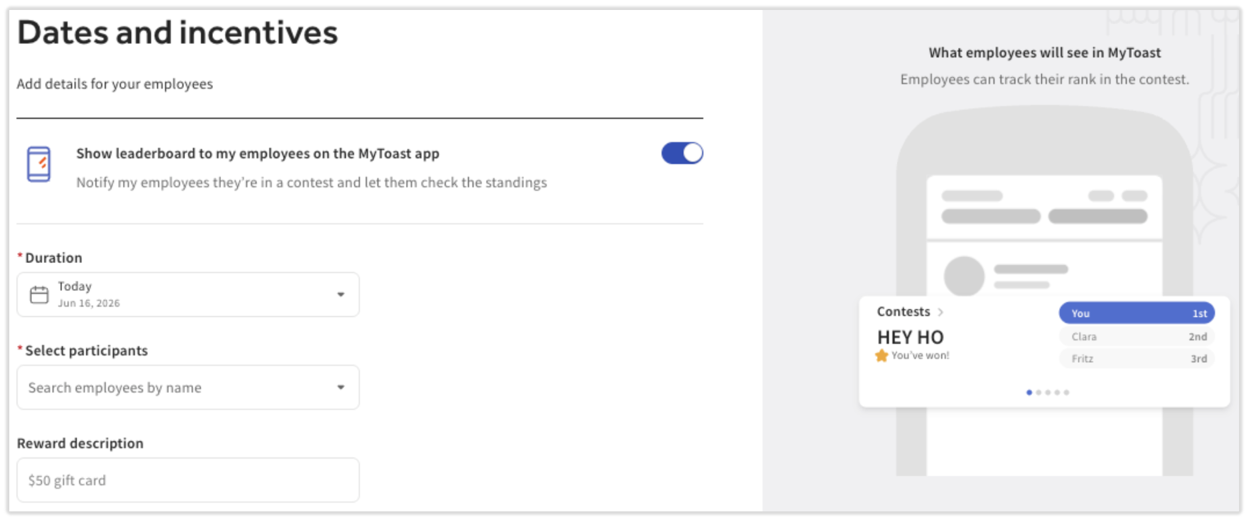Viewport: 1249px width, 522px height.
Task: Select the first blue carousel dot
Action: coord(1029,392)
